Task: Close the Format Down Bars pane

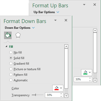Action: 66,20
